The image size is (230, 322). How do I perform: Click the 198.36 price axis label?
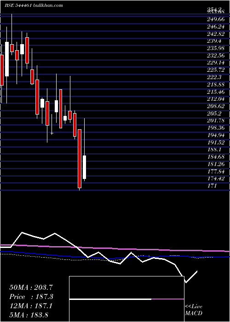click(x=216, y=128)
